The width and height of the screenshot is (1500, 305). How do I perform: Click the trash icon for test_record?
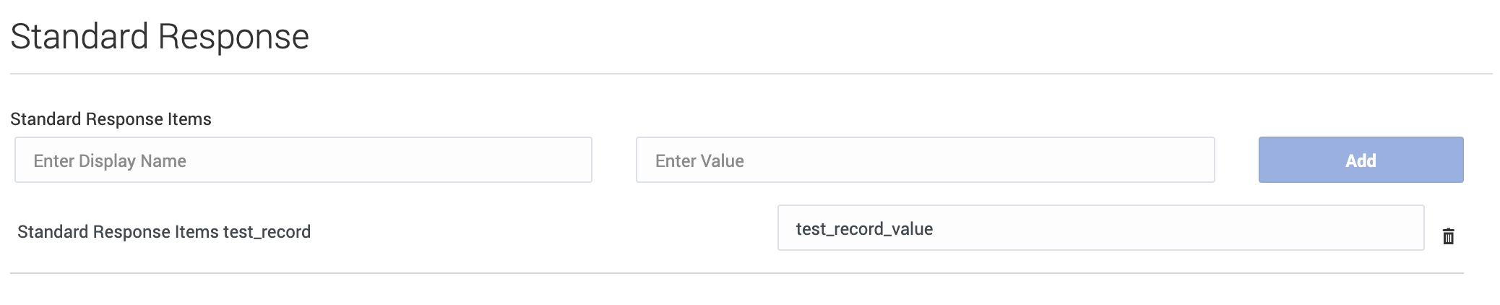(x=1448, y=236)
